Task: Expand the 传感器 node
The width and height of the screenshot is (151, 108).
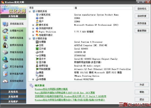Action: click(33, 79)
